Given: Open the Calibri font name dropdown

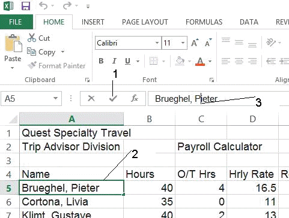Looking at the screenshot, I should click(157, 43).
